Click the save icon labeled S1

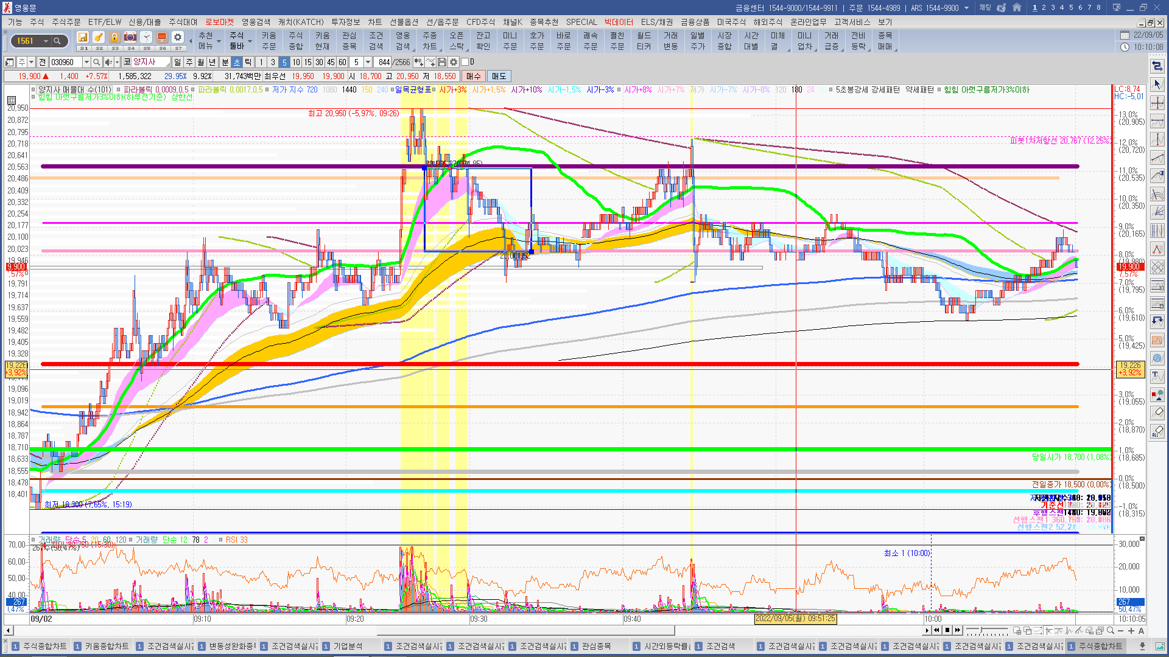[x=83, y=38]
